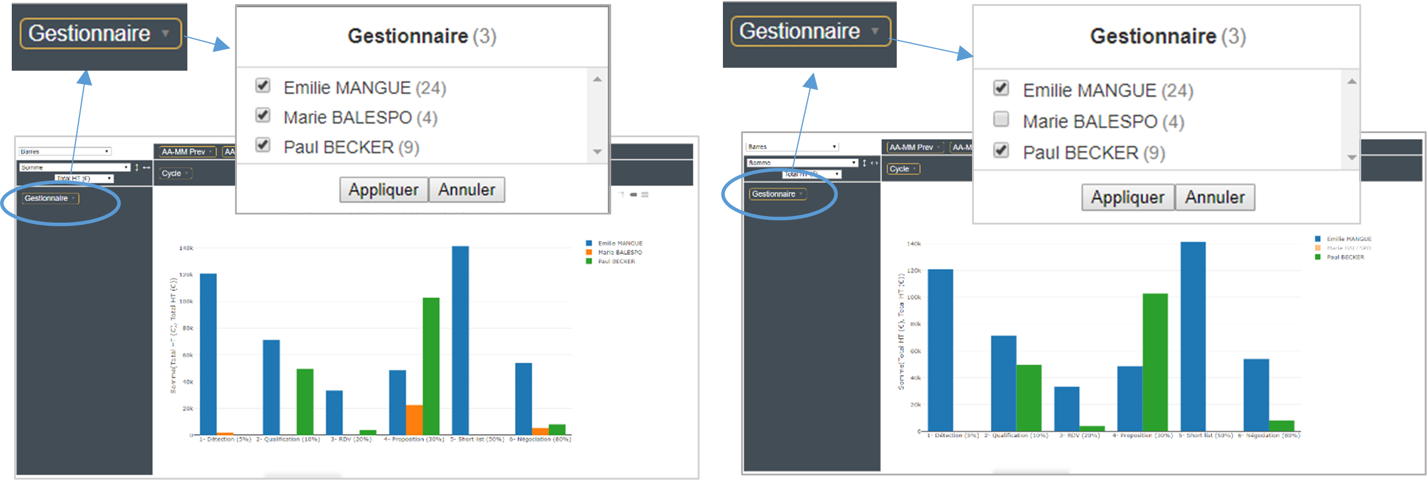The width and height of the screenshot is (1427, 480).
Task: Open the Total HT (€) dropdown in the left-hand screenshot
Action: [84, 178]
